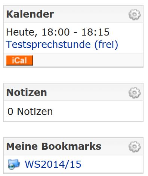Click the empty Kalender header bar space

point(91,14)
